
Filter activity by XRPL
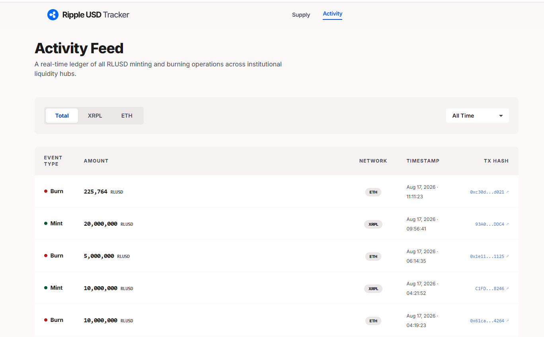(95, 116)
